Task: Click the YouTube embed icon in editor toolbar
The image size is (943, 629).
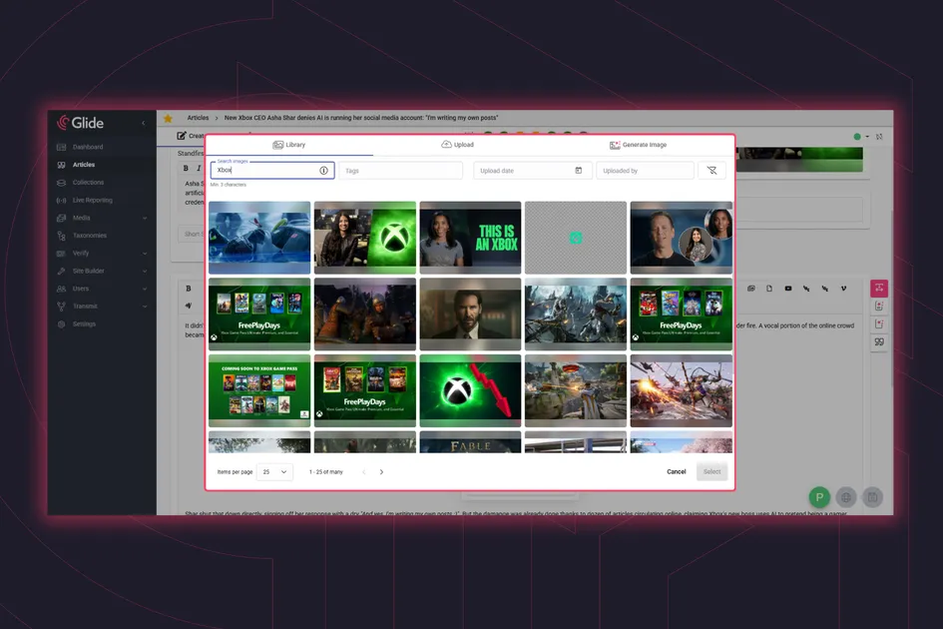Action: tap(787, 289)
